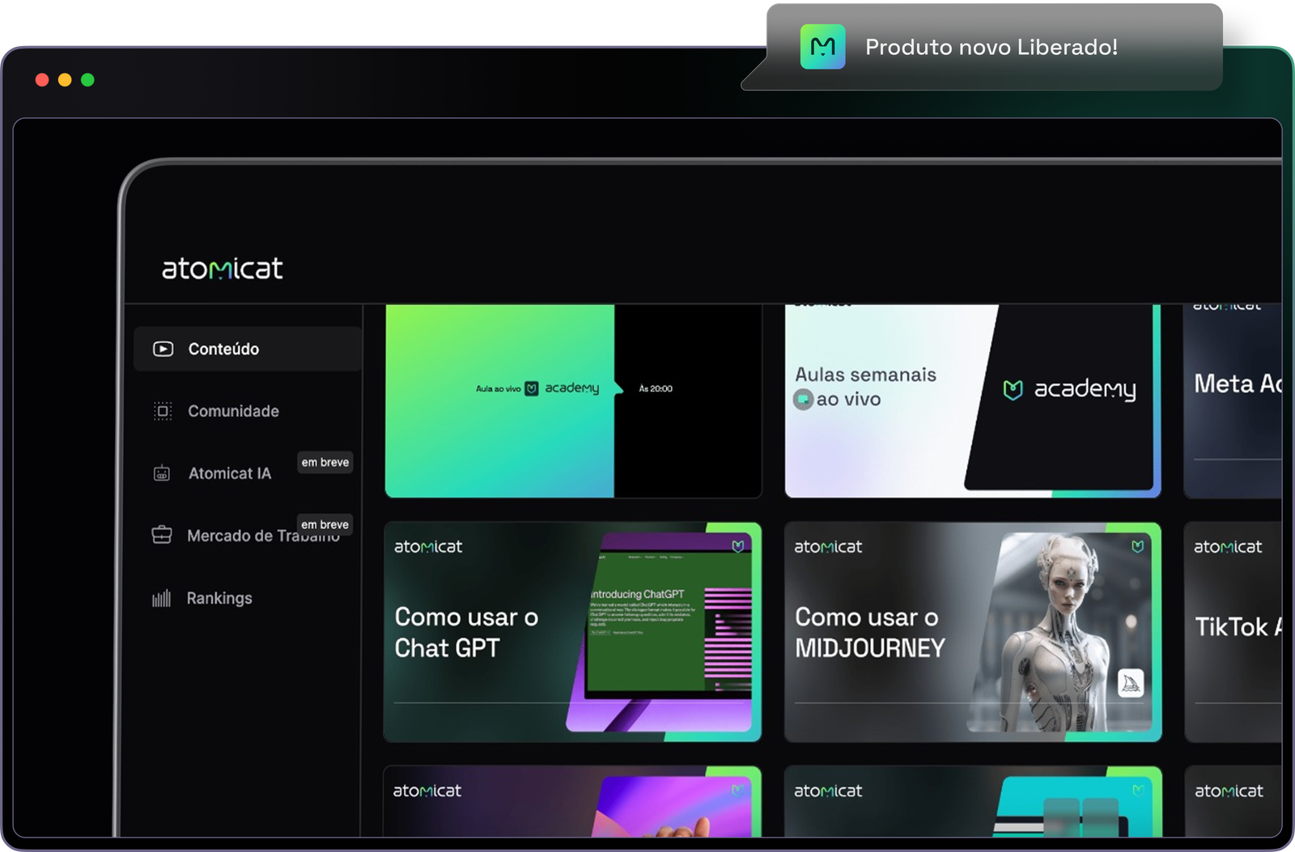Viewport: 1295px width, 852px height.
Task: Open the 'Aulas semanais ao vivo' card
Action: pyautogui.click(x=972, y=401)
